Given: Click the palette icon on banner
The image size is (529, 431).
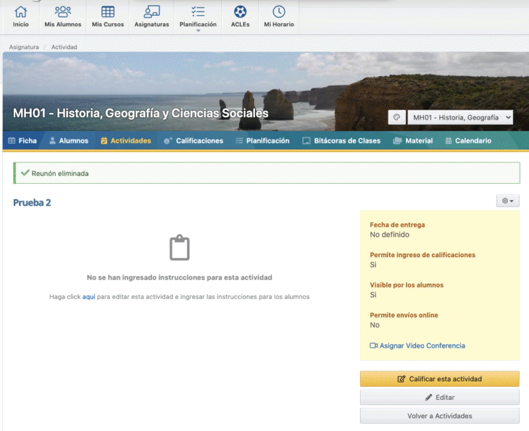Looking at the screenshot, I should [396, 118].
